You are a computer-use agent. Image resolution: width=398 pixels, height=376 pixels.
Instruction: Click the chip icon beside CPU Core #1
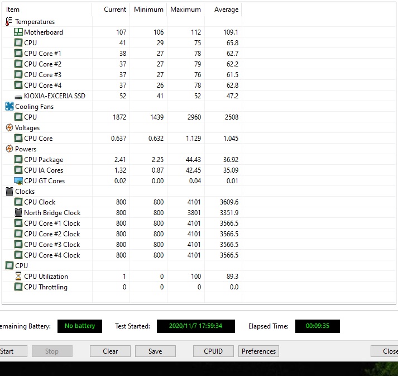(18, 53)
